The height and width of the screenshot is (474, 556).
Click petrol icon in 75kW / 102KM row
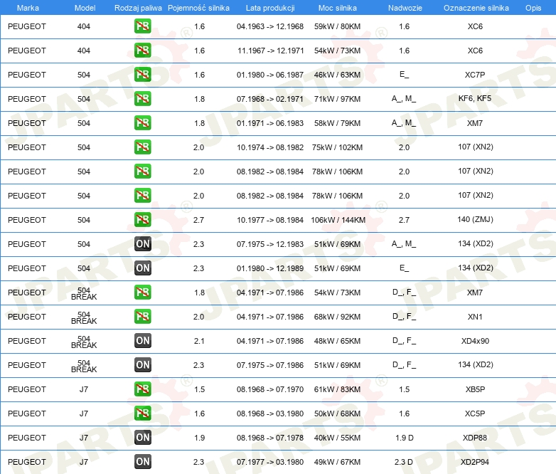pyautogui.click(x=142, y=147)
